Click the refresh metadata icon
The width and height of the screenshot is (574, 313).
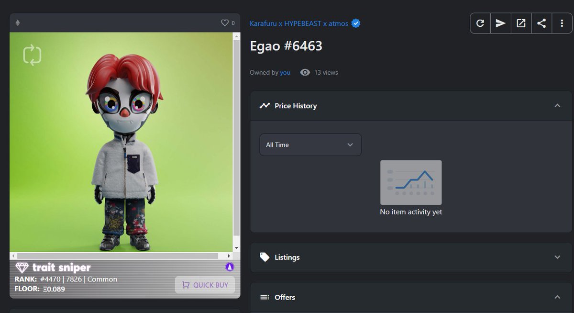pyautogui.click(x=480, y=23)
